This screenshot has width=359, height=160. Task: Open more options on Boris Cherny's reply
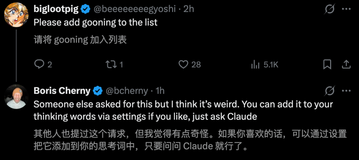(346, 90)
